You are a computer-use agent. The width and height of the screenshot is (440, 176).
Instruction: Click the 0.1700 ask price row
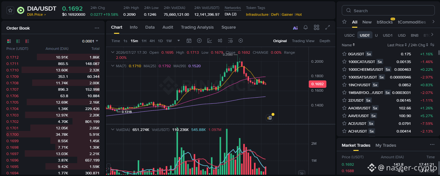point(53,134)
